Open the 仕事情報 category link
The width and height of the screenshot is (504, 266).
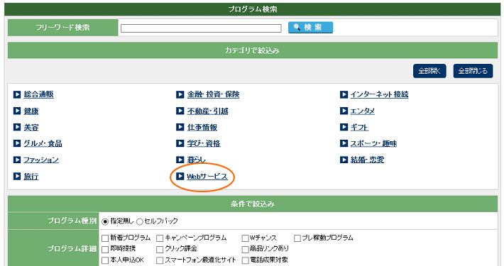[202, 127]
